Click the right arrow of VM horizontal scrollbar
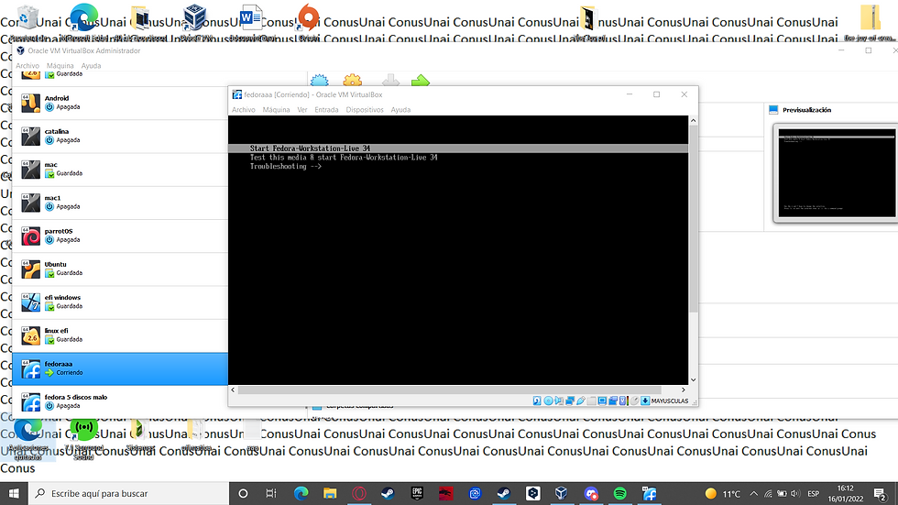Image resolution: width=898 pixels, height=505 pixels. (x=684, y=390)
